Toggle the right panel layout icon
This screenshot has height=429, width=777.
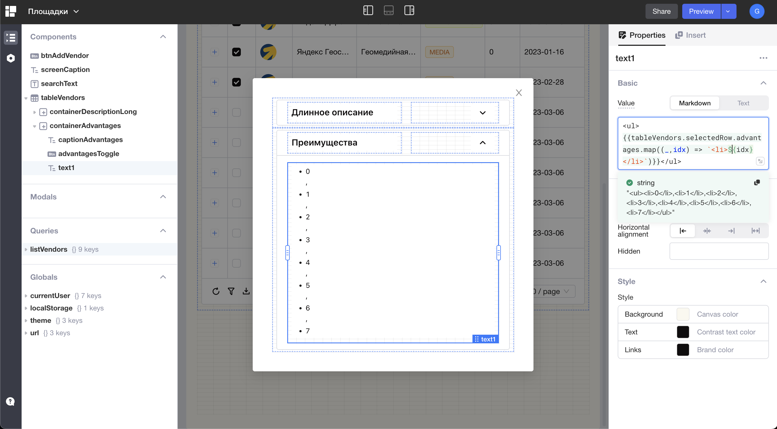click(x=409, y=11)
